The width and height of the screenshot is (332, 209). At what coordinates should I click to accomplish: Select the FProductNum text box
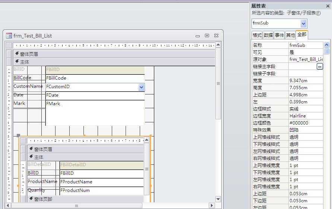102,191
